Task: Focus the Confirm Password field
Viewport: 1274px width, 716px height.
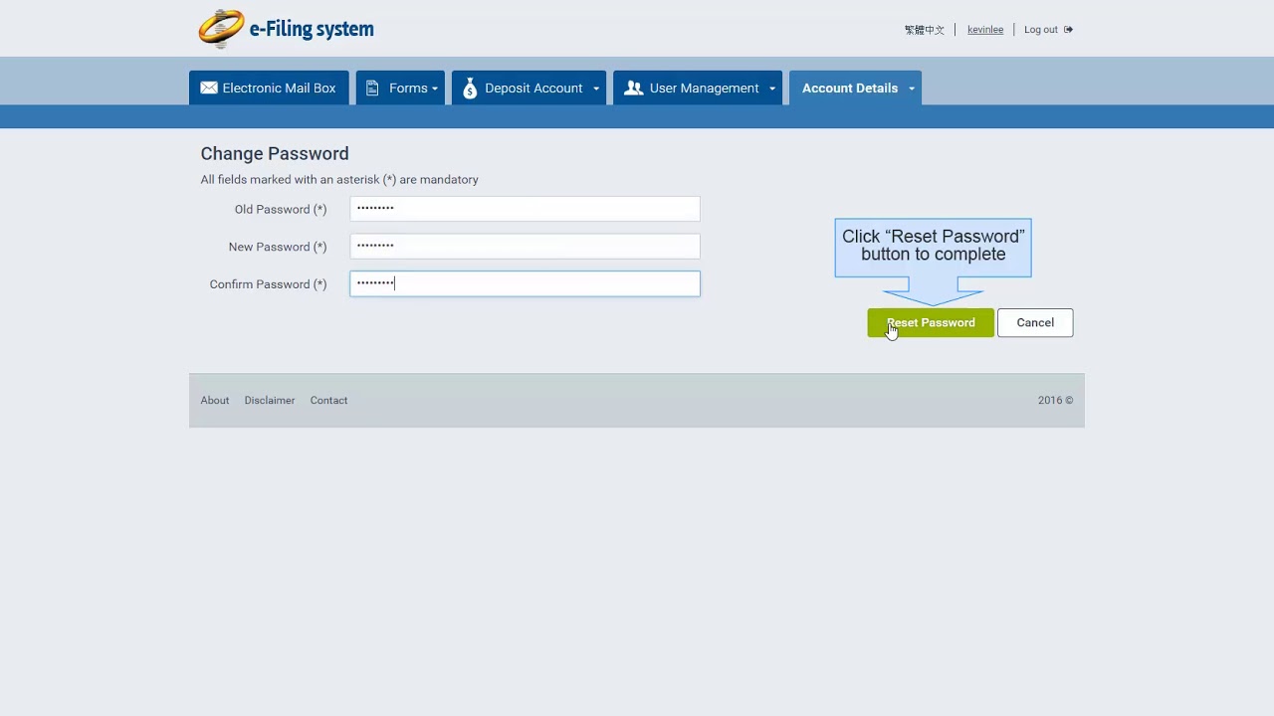Action: click(525, 283)
